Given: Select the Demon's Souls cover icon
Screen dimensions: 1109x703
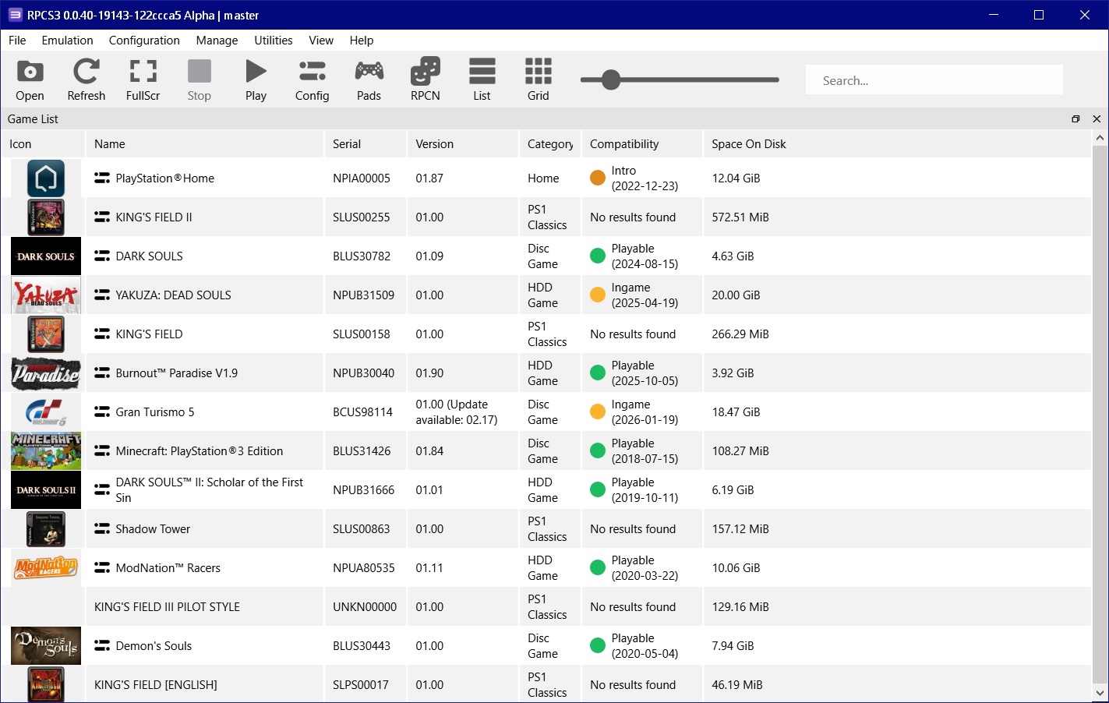Looking at the screenshot, I should [x=46, y=646].
